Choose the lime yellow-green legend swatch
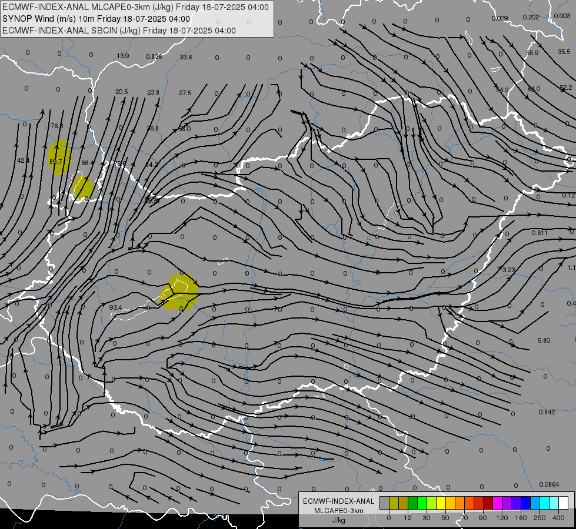Image resolution: width=576 pixels, height=529 pixels. [432, 503]
